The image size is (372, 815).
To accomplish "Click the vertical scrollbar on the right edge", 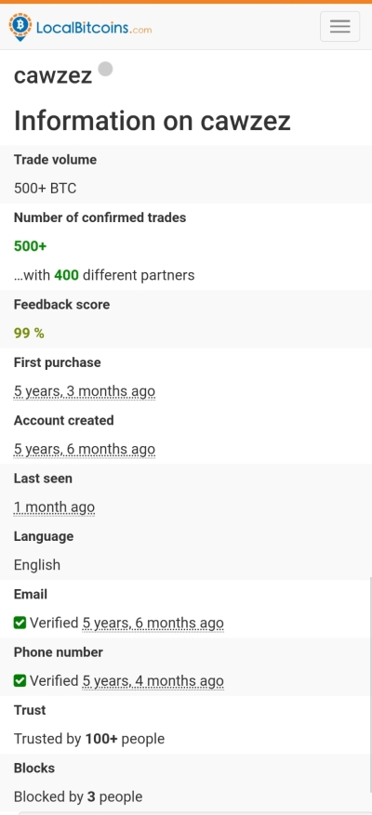I will click(370, 691).
